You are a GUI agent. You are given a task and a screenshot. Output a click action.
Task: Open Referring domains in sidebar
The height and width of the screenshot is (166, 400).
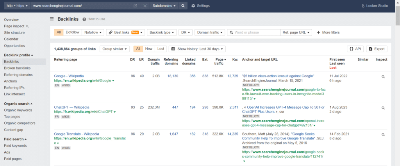pos(18,75)
